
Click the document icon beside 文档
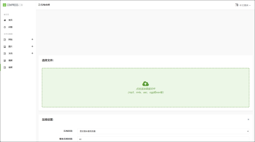point(5,53)
